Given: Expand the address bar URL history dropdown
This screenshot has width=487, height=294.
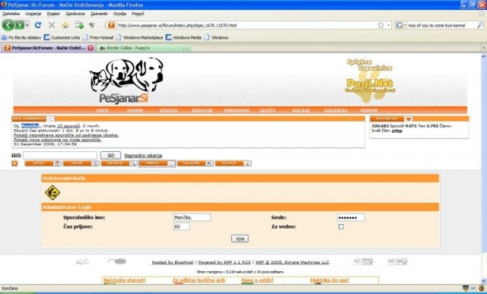Looking at the screenshot, I should [389, 25].
